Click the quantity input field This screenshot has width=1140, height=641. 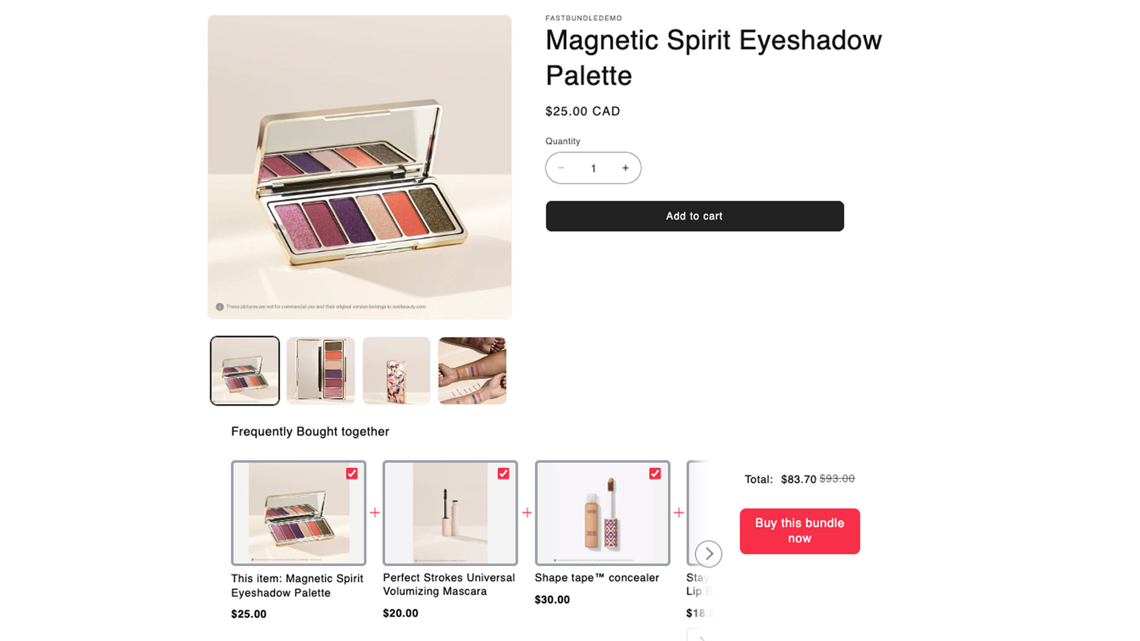click(593, 168)
